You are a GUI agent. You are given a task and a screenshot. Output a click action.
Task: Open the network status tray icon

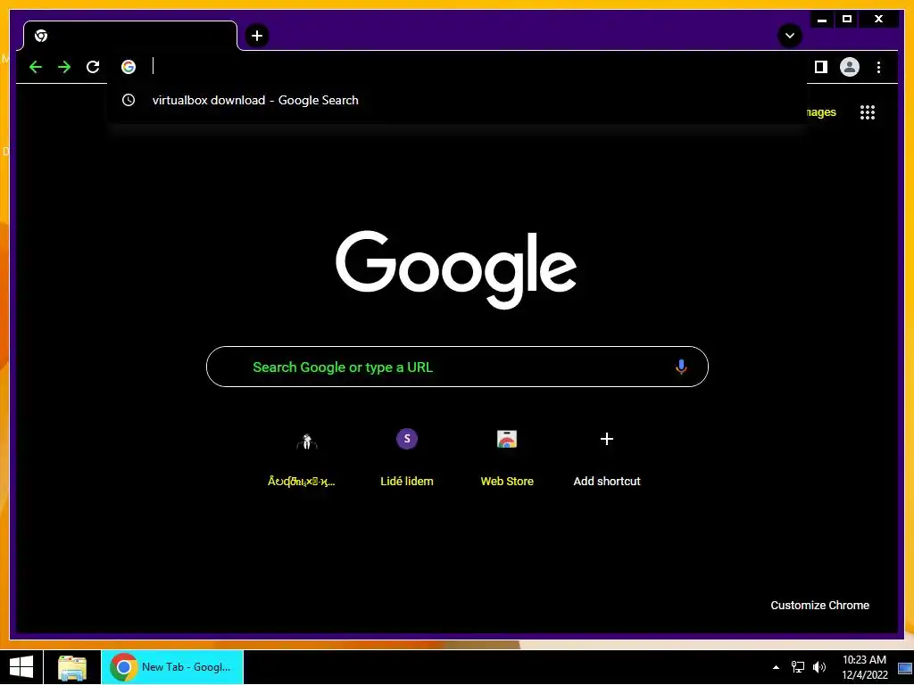pyautogui.click(x=797, y=667)
